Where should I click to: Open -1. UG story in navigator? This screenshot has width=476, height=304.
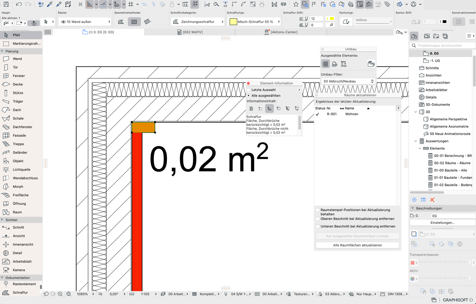[x=434, y=61]
